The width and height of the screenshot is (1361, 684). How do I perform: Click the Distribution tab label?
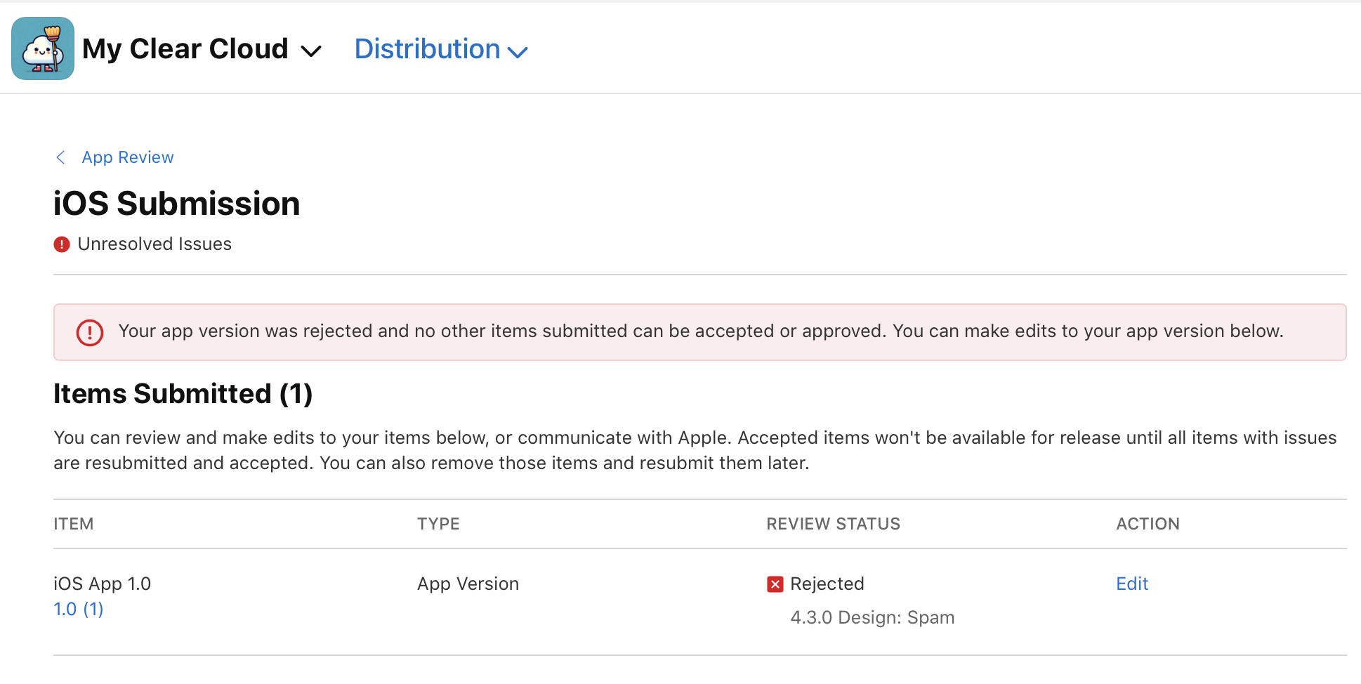tap(427, 49)
